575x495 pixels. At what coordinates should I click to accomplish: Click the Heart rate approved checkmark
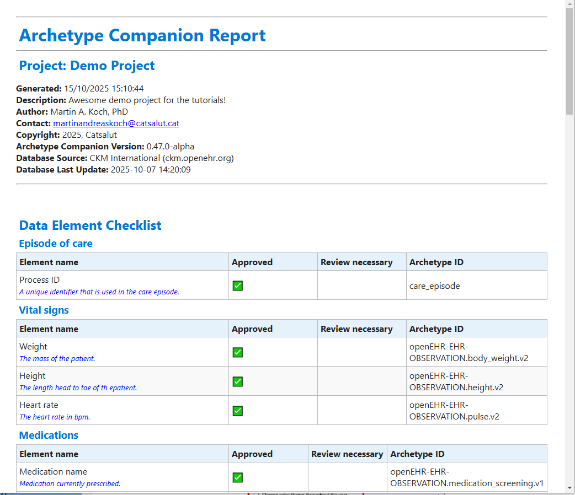pyautogui.click(x=238, y=411)
